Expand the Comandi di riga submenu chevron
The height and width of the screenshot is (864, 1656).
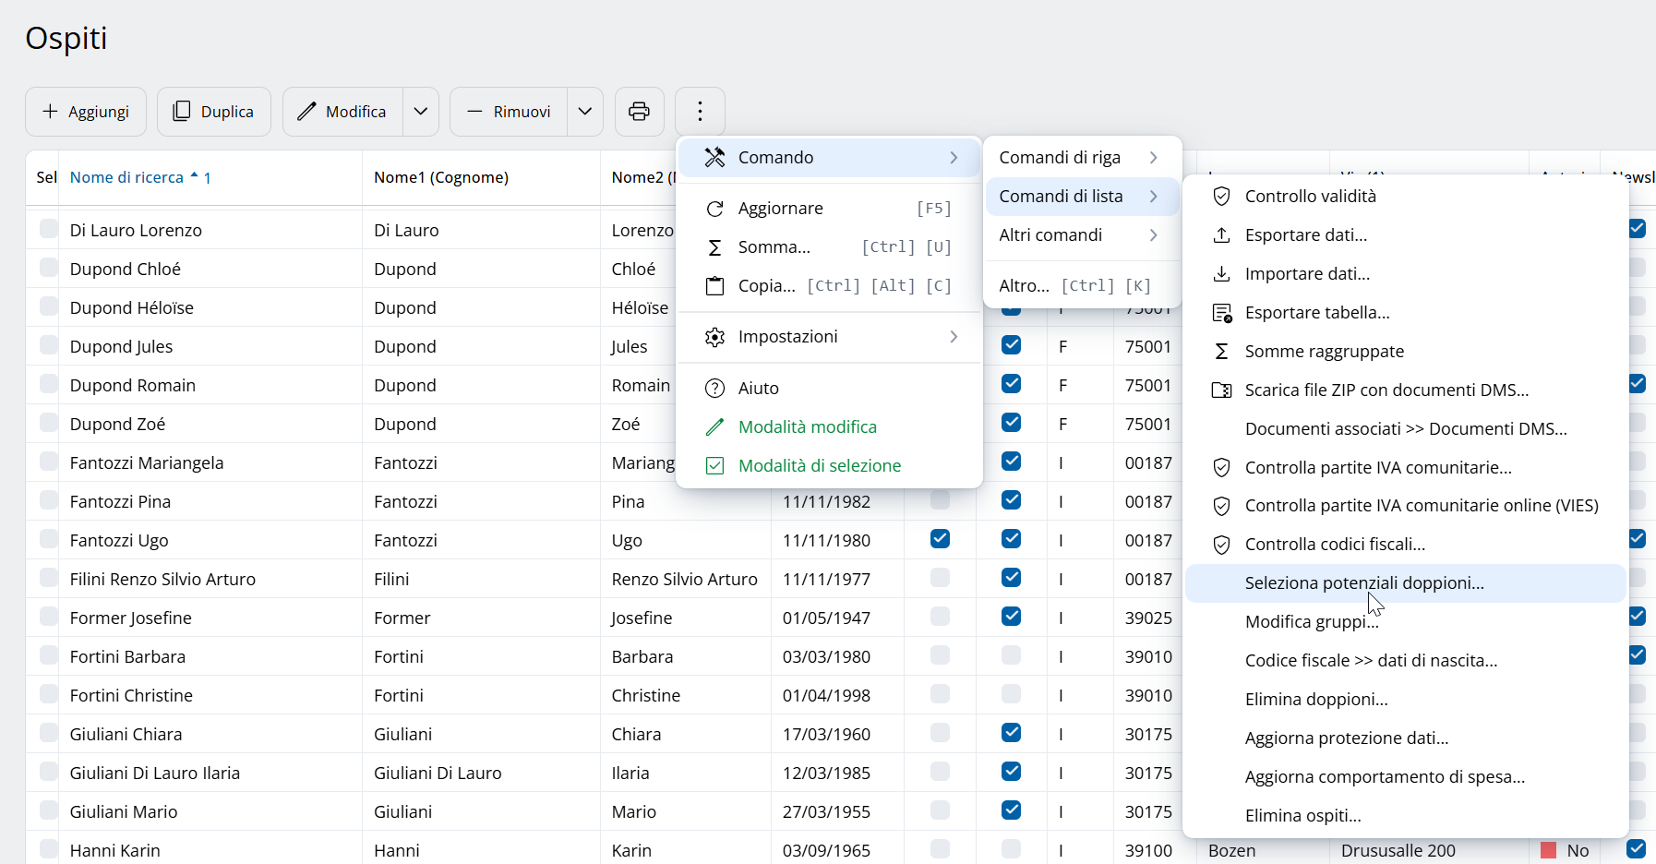pos(1153,158)
